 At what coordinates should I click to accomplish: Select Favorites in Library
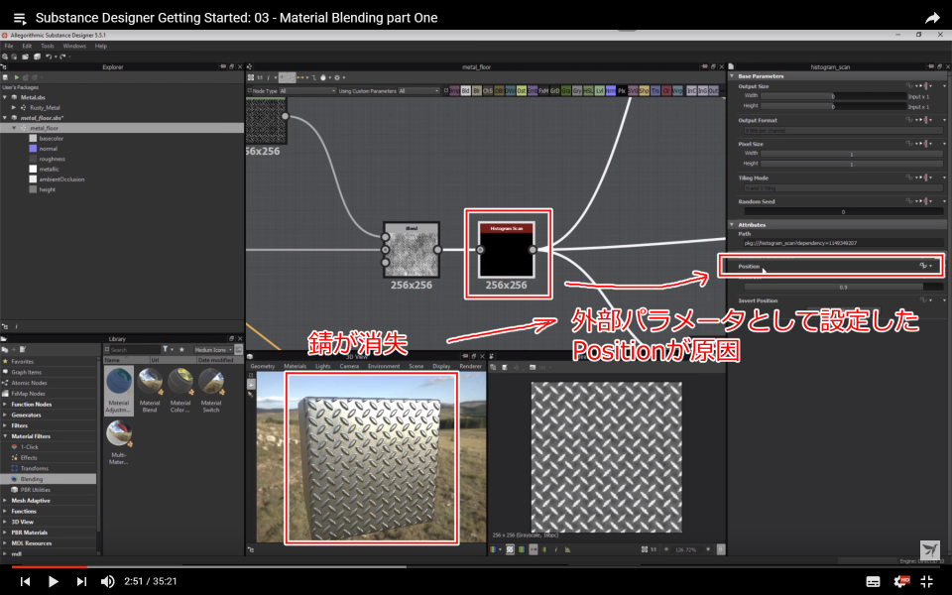pos(22,362)
